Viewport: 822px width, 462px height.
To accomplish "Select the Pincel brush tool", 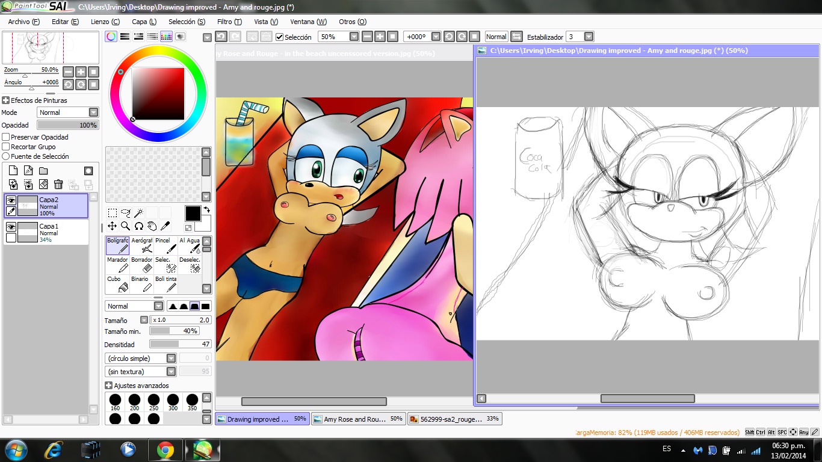I will point(165,245).
